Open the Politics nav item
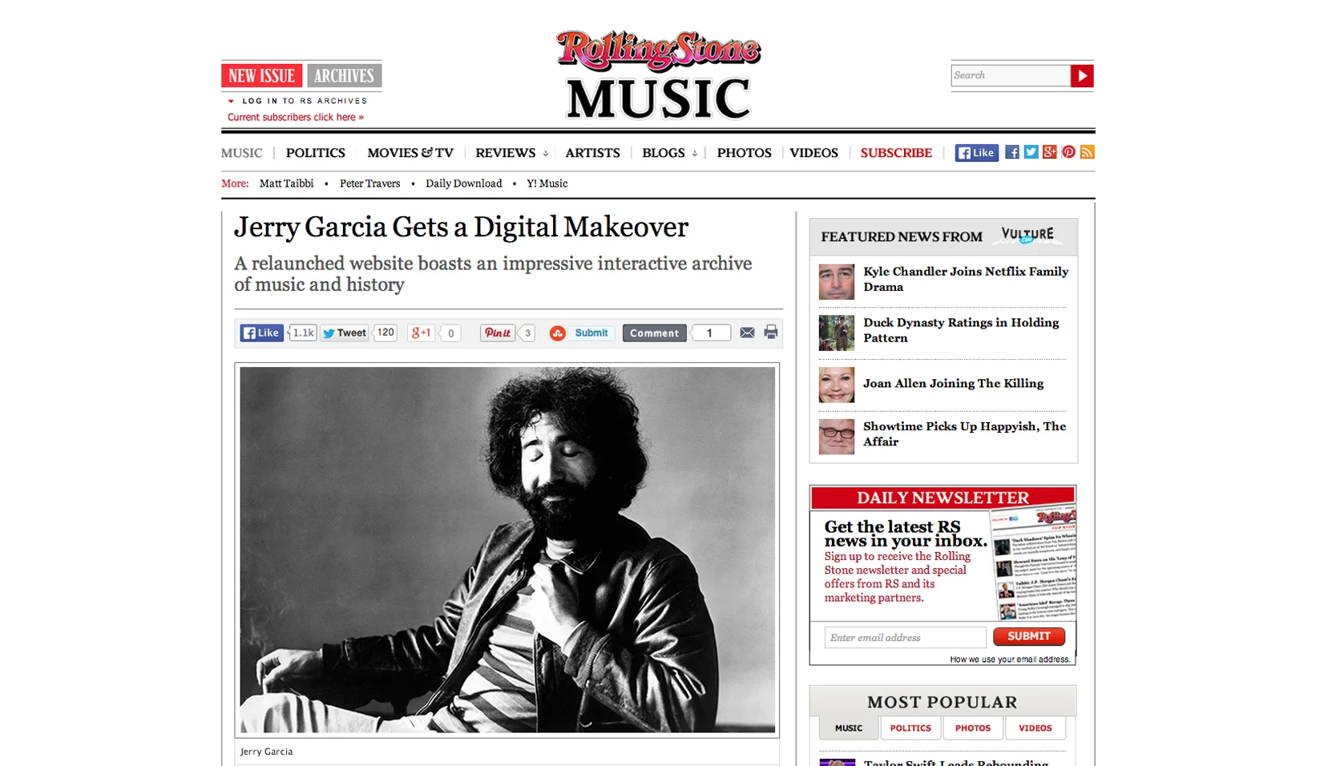Viewport: 1324px width, 766px height. pos(316,153)
